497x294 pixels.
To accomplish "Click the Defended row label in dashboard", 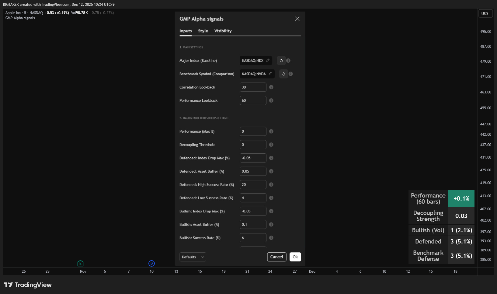I will pyautogui.click(x=428, y=241).
